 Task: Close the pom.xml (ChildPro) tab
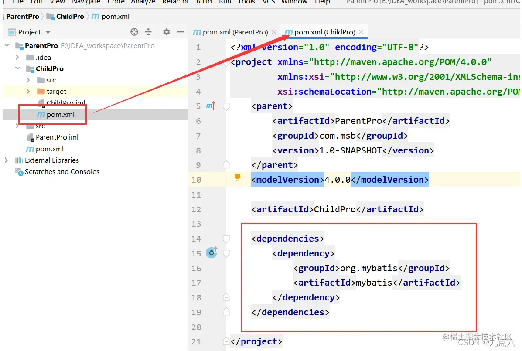tap(361, 32)
